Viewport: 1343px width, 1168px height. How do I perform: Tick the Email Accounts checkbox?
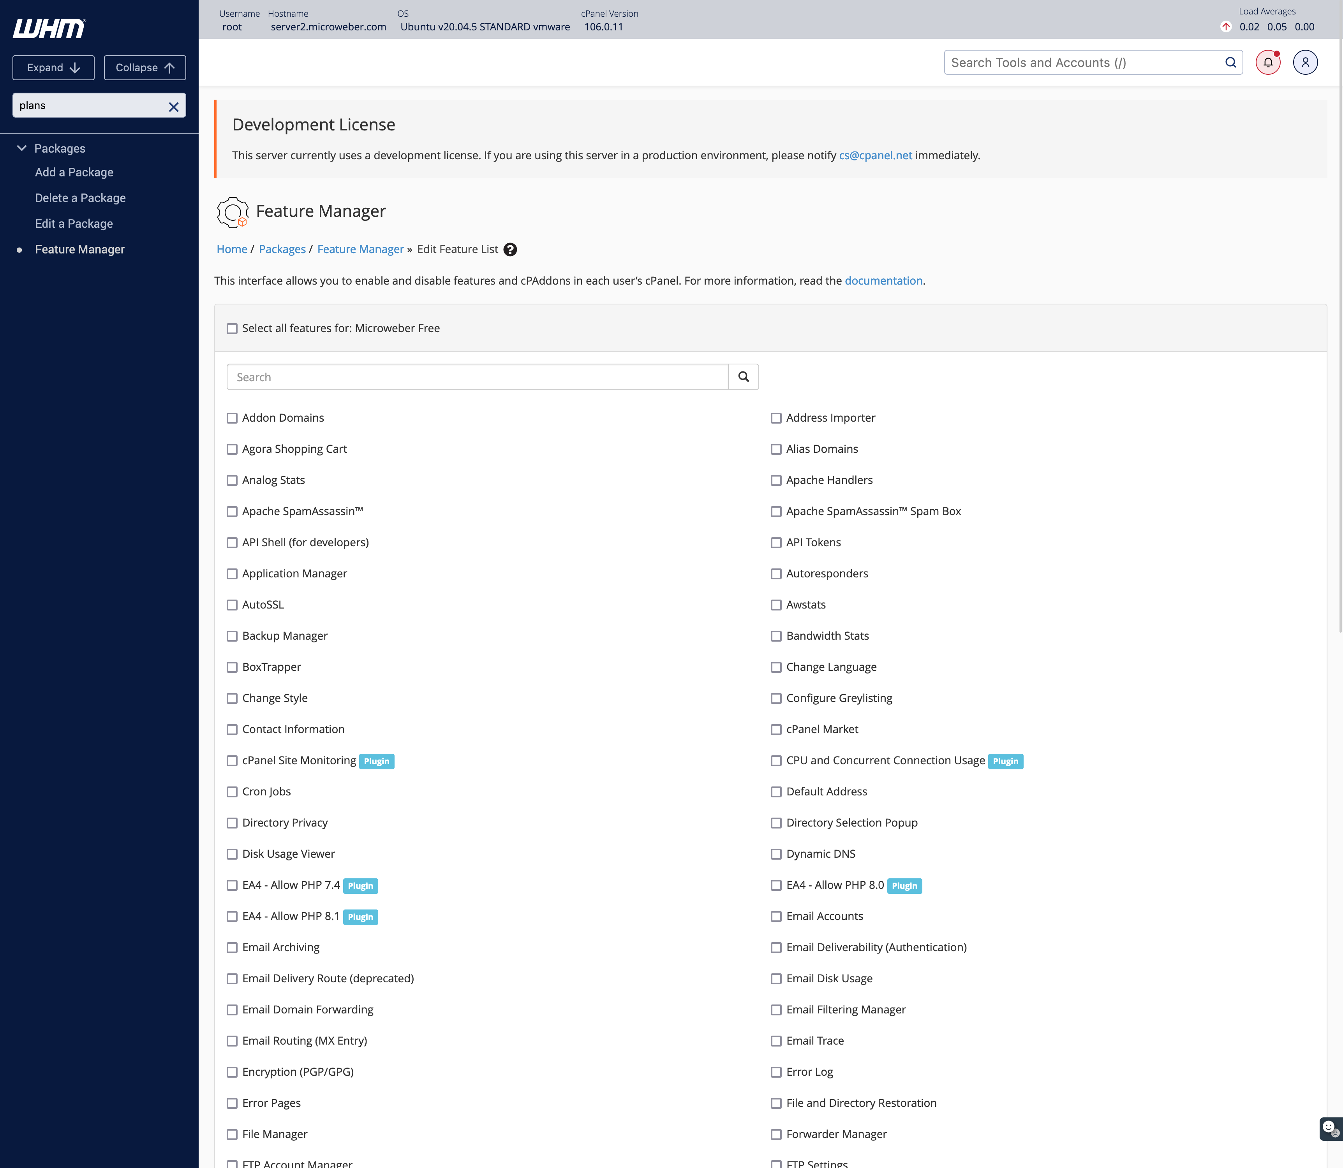pos(776,916)
